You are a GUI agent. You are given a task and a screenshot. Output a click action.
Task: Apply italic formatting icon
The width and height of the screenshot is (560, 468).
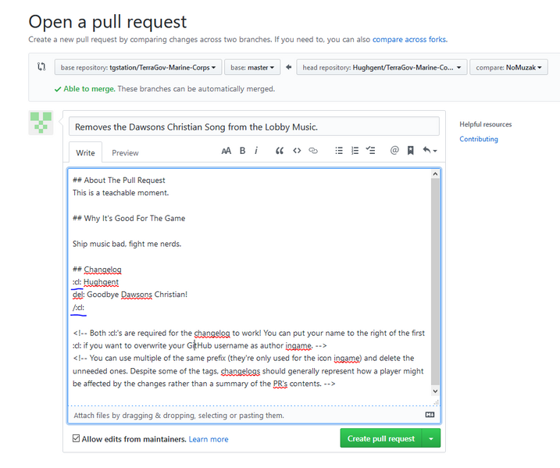click(x=256, y=151)
